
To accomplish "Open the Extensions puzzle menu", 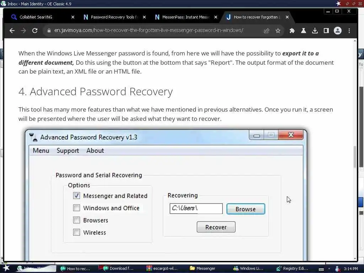I will pos(292,31).
